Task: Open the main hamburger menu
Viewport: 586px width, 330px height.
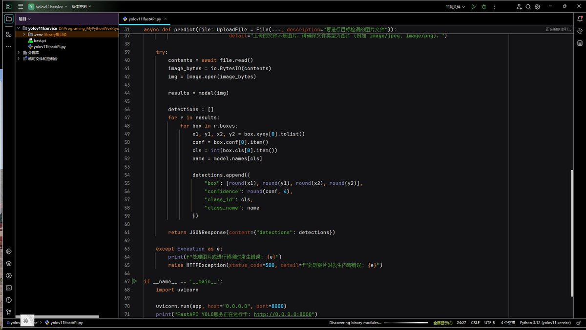Action: coord(21,7)
